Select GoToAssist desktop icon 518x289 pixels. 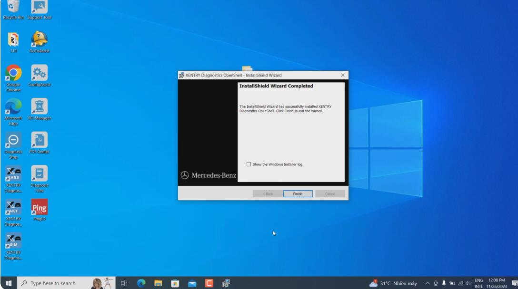[40, 42]
